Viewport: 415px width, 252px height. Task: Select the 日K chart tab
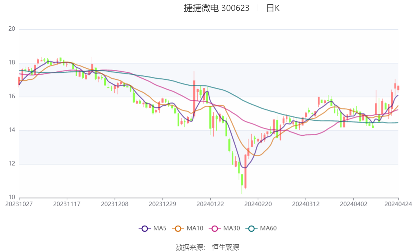tap(273, 8)
